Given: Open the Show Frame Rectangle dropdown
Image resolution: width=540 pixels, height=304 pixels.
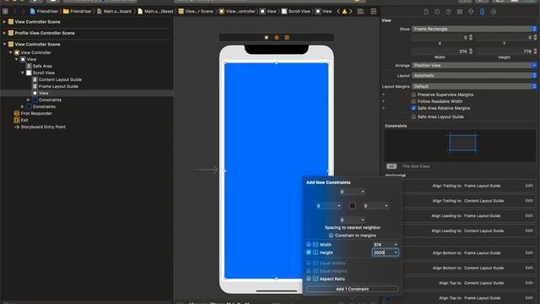Looking at the screenshot, I should pos(474,29).
